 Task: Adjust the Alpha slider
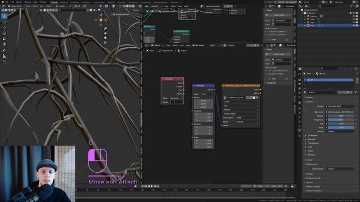tap(341, 127)
